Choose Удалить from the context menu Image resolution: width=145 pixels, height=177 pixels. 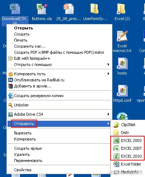pos(59,154)
